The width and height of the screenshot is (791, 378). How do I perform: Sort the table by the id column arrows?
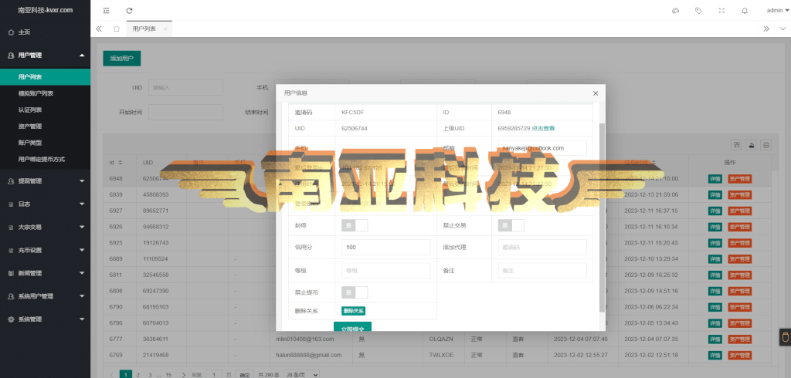121,163
